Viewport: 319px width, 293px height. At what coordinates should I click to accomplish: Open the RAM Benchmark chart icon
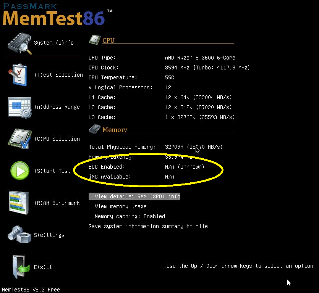click(x=19, y=203)
